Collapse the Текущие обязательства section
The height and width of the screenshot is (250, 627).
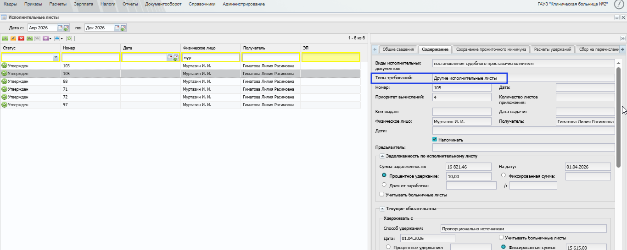point(382,209)
